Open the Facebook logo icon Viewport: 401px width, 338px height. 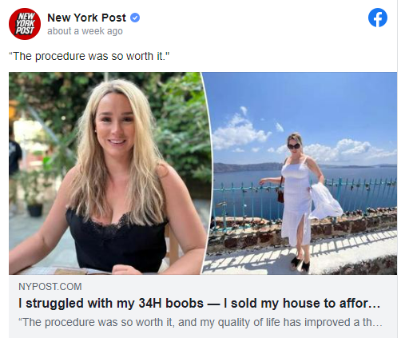(x=378, y=18)
